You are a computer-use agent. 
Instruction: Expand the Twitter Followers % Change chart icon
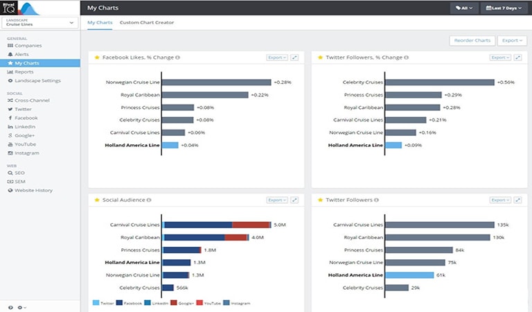517,58
